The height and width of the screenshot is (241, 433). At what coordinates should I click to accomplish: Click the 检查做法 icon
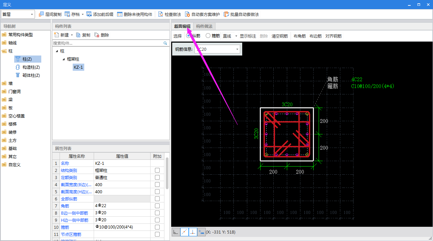pos(161,14)
